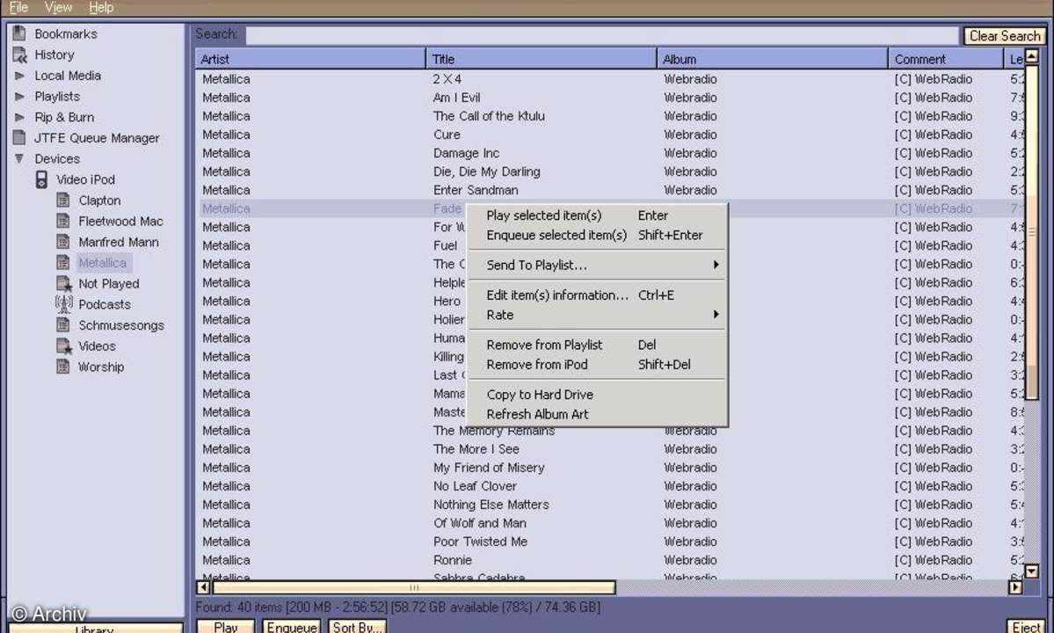Click the vertical scrollbar down arrow

[x=1031, y=571]
